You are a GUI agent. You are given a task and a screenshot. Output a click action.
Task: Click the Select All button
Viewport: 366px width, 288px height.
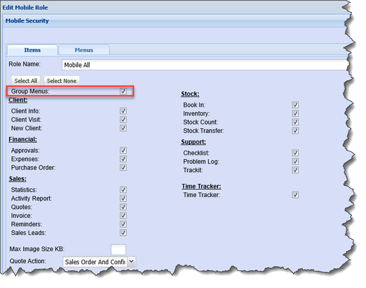pos(26,80)
